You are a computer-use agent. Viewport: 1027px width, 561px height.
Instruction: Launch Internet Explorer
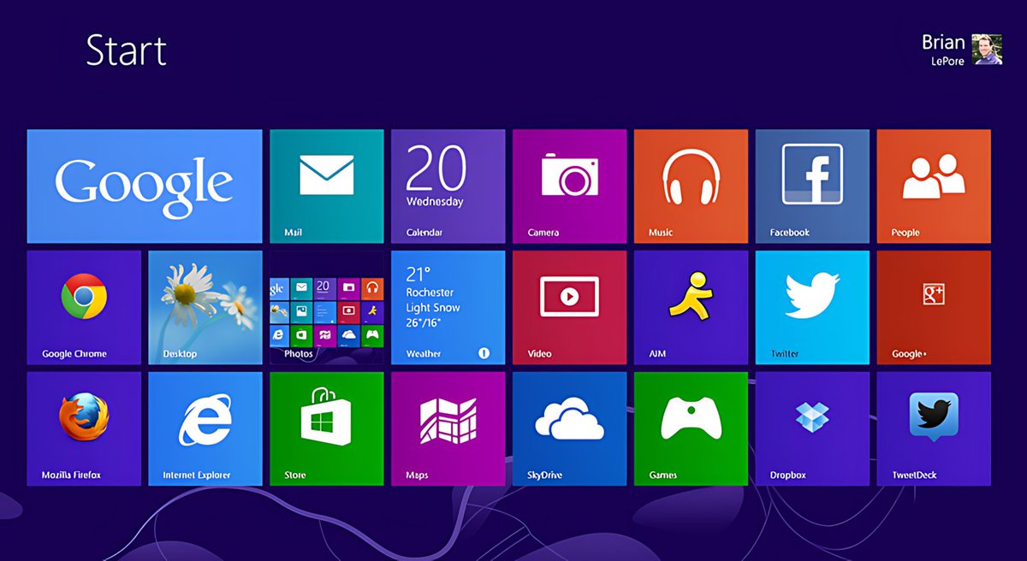(x=205, y=428)
